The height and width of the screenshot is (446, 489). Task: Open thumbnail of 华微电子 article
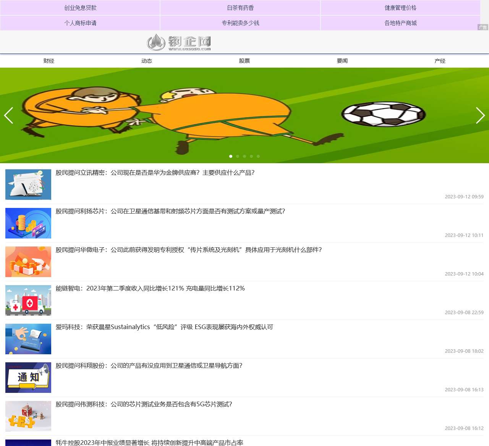tap(28, 262)
